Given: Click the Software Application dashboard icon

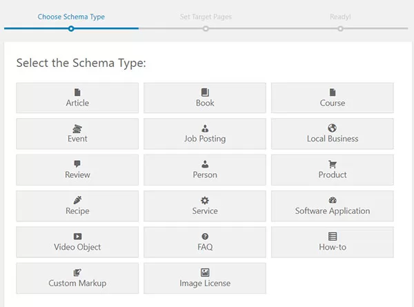Looking at the screenshot, I should (x=333, y=200).
